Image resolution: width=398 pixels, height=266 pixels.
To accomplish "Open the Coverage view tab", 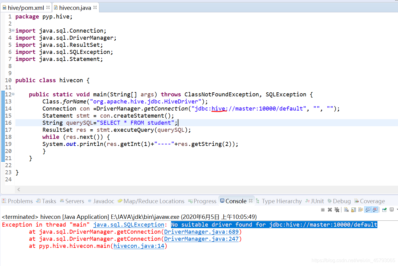I will 369,201.
